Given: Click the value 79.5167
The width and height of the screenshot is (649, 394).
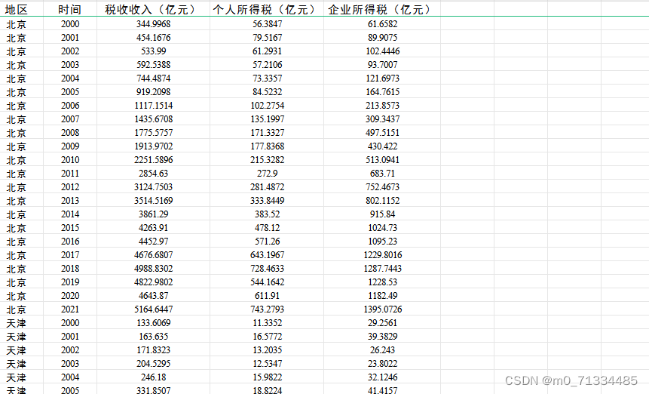Looking at the screenshot, I should pos(268,38).
